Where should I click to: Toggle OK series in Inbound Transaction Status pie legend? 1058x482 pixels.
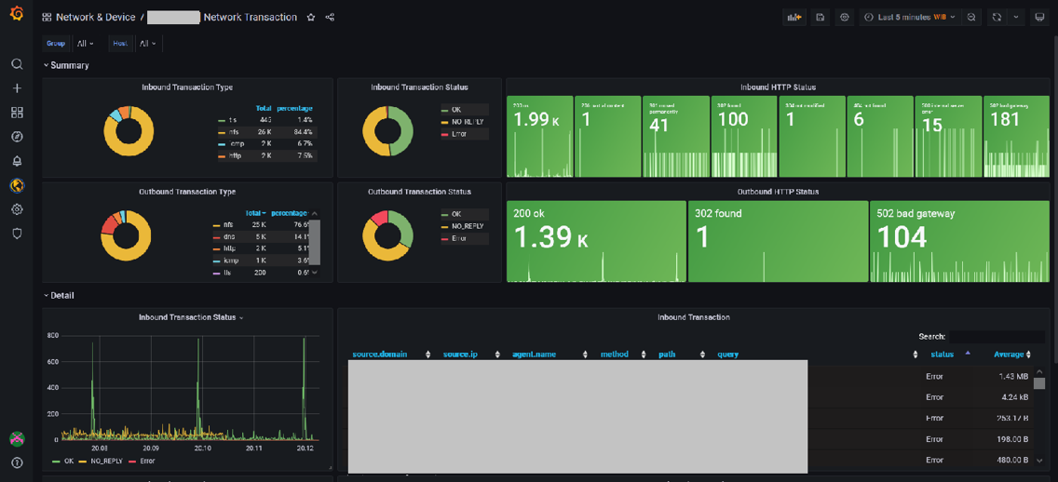[x=454, y=109]
